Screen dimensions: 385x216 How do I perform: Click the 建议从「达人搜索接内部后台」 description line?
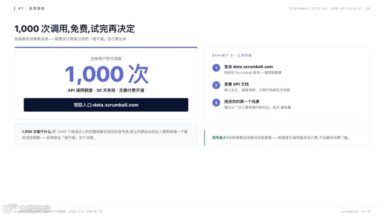point(258,107)
